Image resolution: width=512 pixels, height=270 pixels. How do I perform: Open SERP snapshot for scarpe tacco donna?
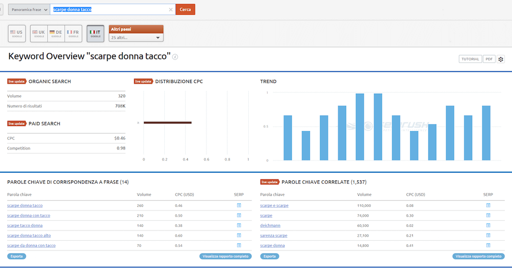239,225
